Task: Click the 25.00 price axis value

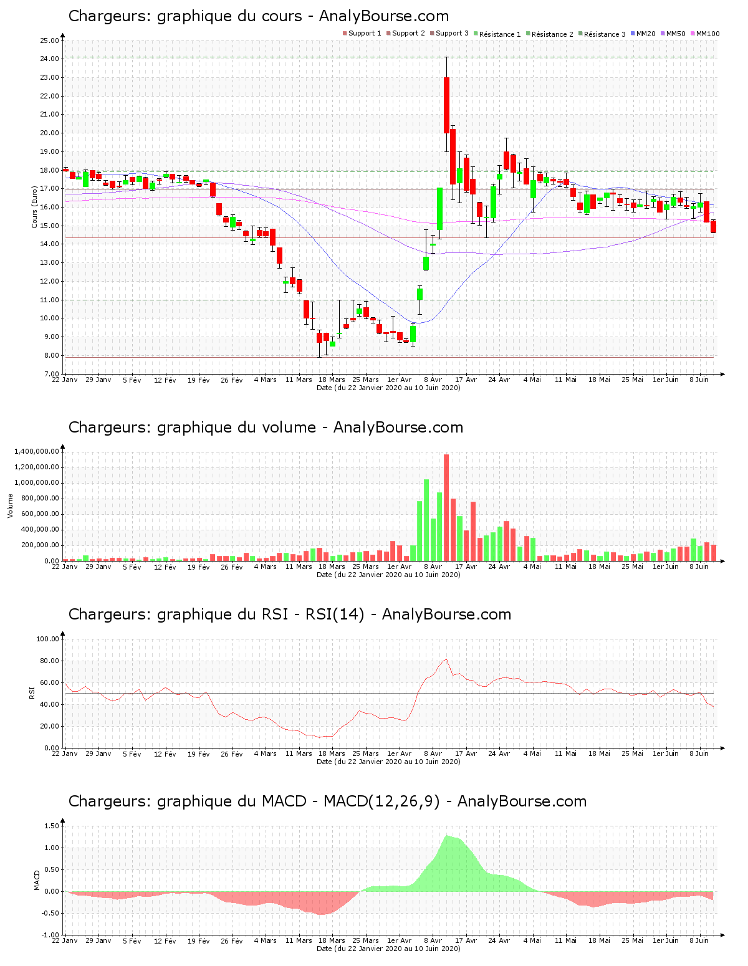Action: (49, 41)
